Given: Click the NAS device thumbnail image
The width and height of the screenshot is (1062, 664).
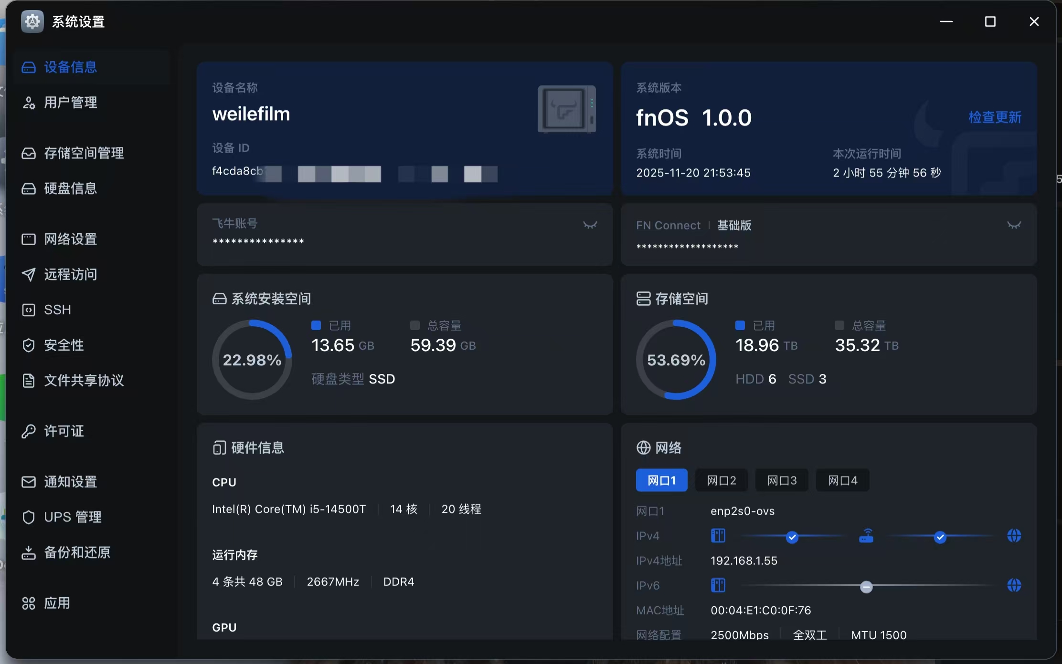Looking at the screenshot, I should [x=566, y=109].
